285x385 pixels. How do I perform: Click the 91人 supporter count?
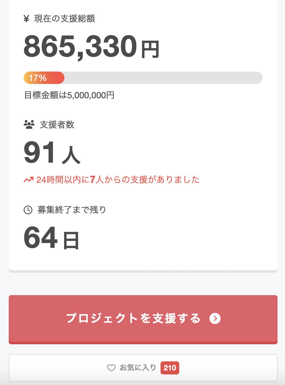(52, 153)
